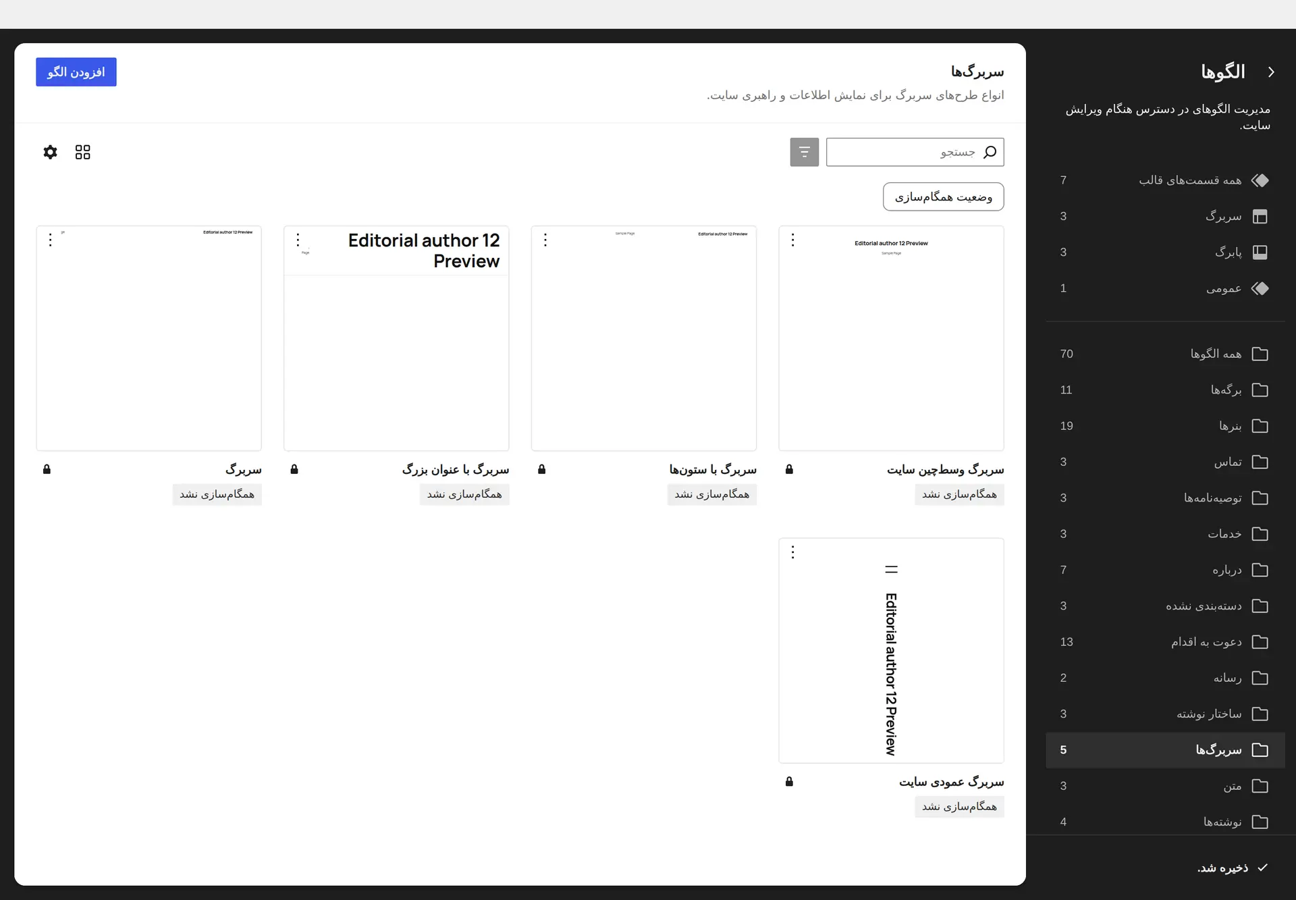Select the تماس category
The height and width of the screenshot is (900, 1296).
click(x=1165, y=462)
